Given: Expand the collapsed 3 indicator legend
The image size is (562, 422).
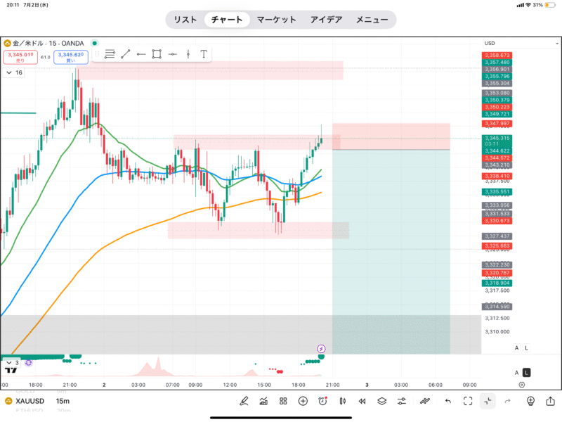Looking at the screenshot, I should [x=13, y=363].
